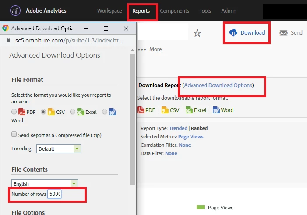Screen dimensions: 307x215
Task: Open the Components menu
Action: pos(174,11)
